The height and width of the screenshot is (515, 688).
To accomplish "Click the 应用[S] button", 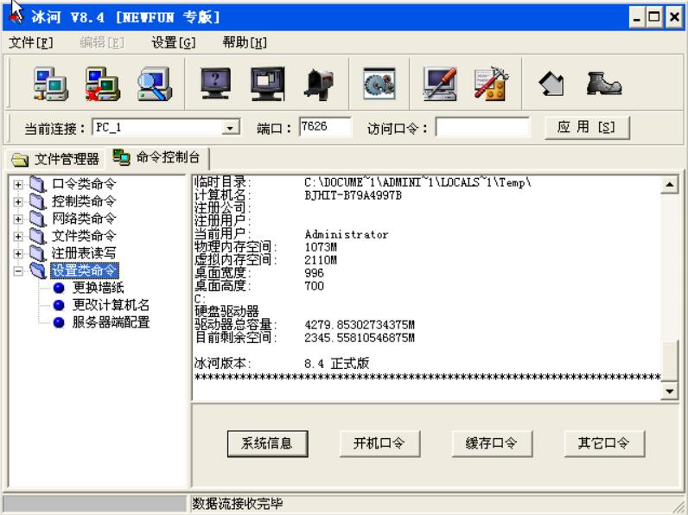I will [x=587, y=128].
